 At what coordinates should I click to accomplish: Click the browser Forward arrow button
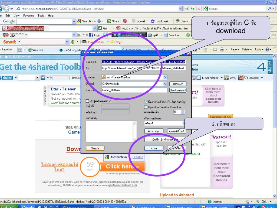click(6, 8)
